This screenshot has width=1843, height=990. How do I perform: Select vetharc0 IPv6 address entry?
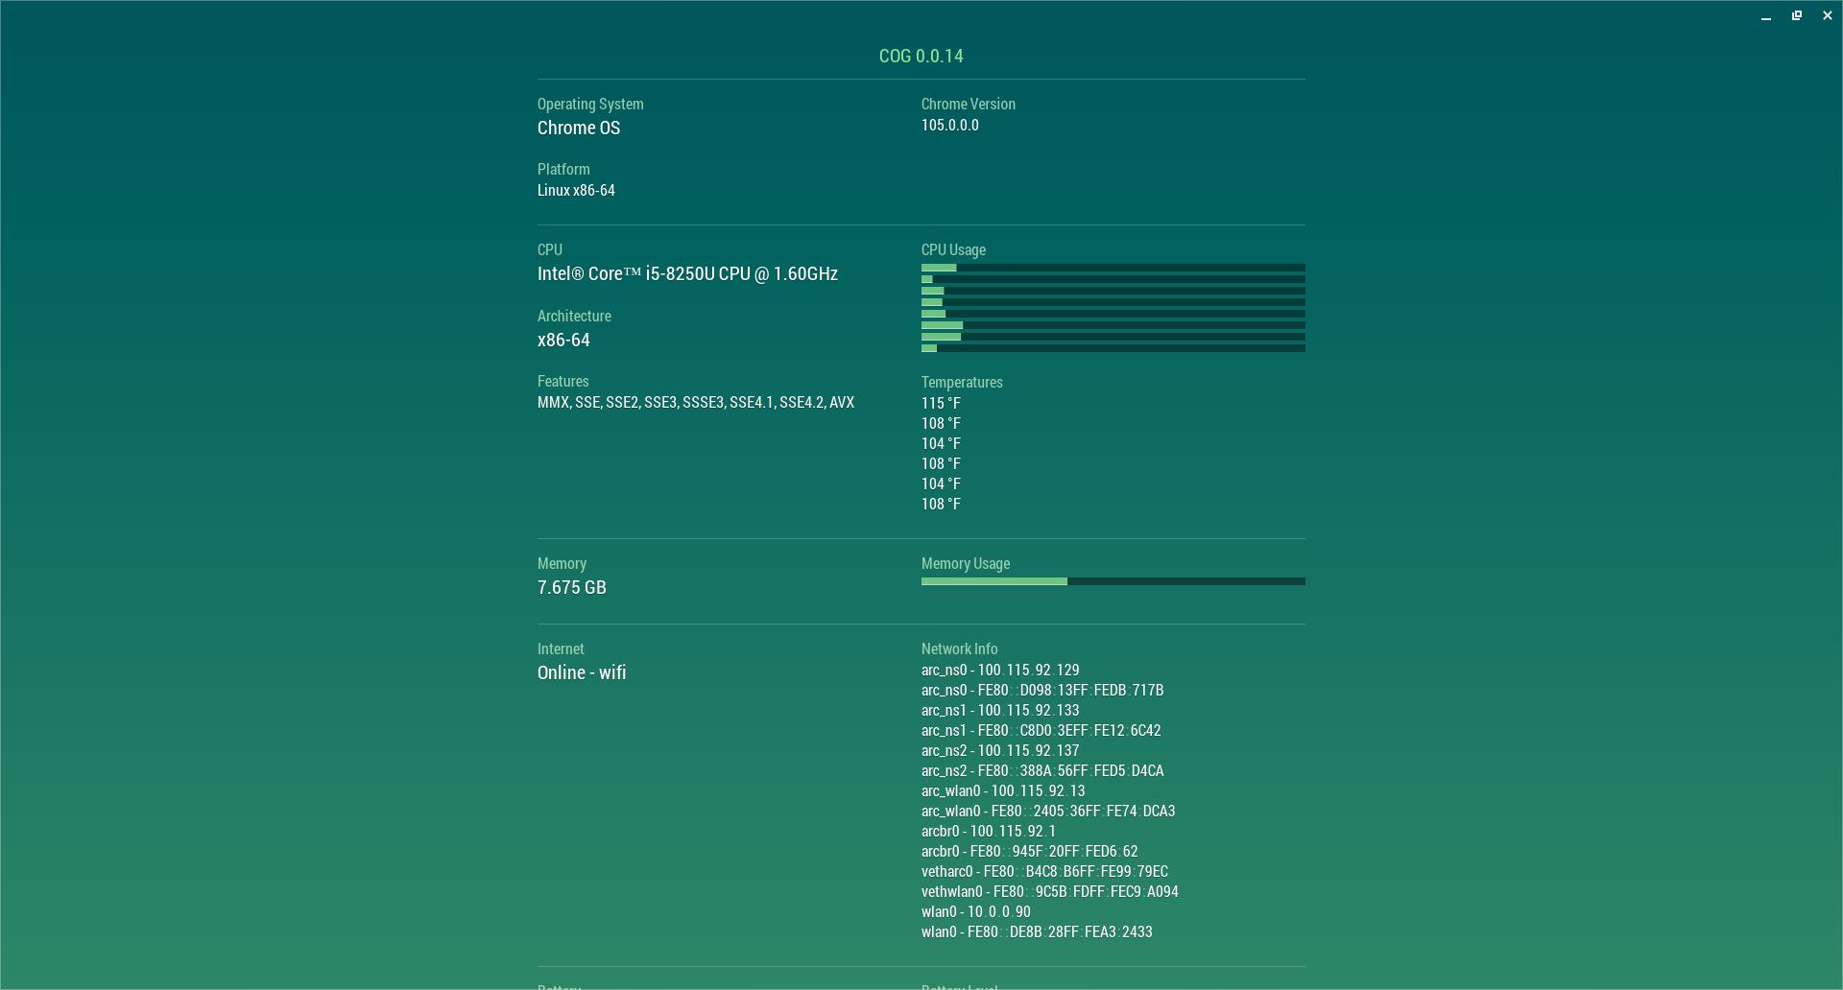pos(1044,871)
